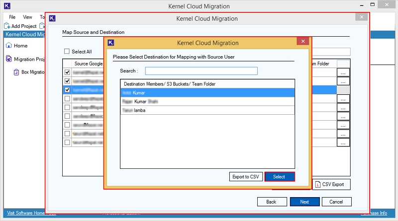The height and width of the screenshot is (221, 398).
Task: Open the View menu
Action: [27, 17]
